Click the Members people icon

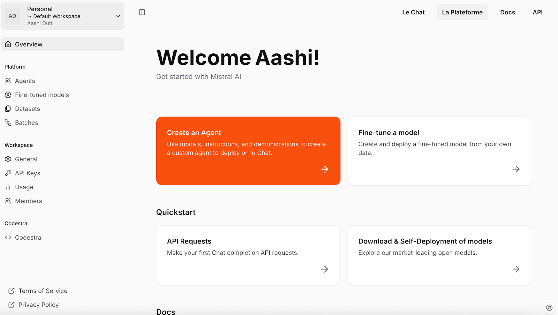pos(8,201)
